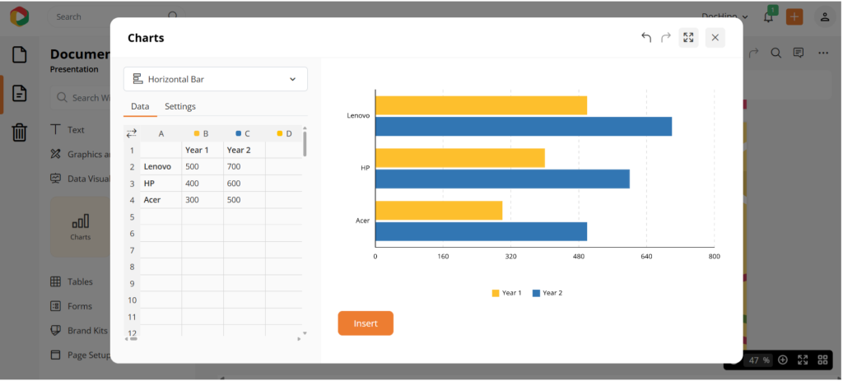The height and width of the screenshot is (381, 843).
Task: Click the Search field in top bar
Action: (115, 16)
